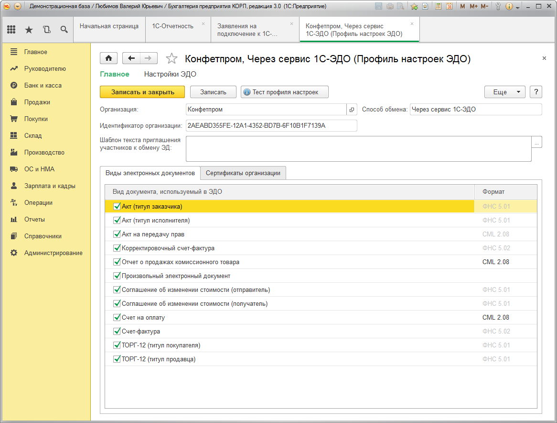Open Favorites star in top panel

(x=29, y=30)
